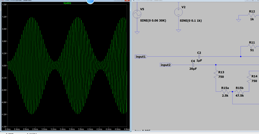
Task: Click the 0.0V vertical axis label
Action: coord(4,66)
